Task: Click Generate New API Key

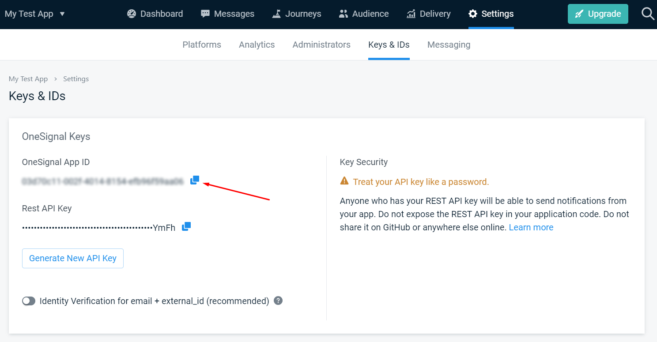Action: pyautogui.click(x=73, y=258)
